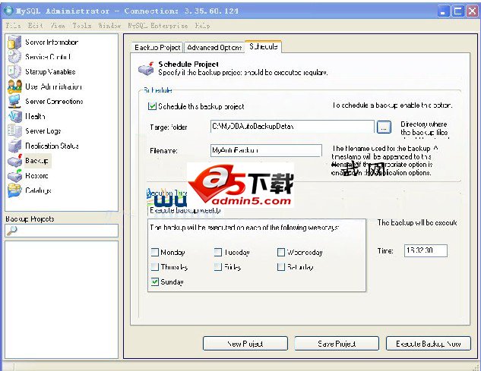Screen dimensions: 481x371
Task: Click the MySQL Administrator title bar icon
Action: coord(8,11)
